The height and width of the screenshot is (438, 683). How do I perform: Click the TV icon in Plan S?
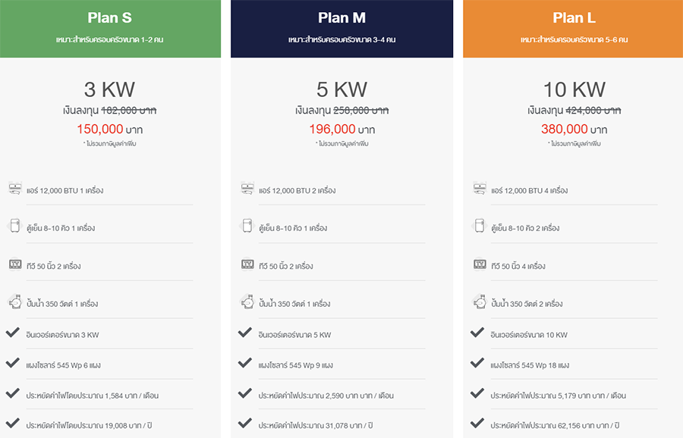pyautogui.click(x=15, y=264)
